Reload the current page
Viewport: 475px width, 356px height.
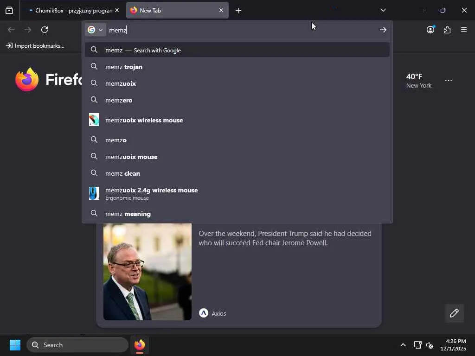pos(45,30)
